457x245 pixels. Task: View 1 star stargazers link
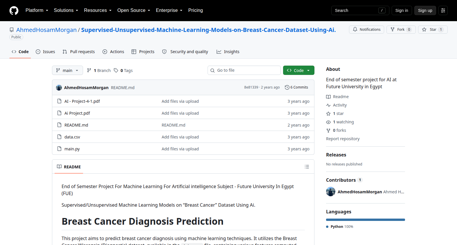point(335,114)
